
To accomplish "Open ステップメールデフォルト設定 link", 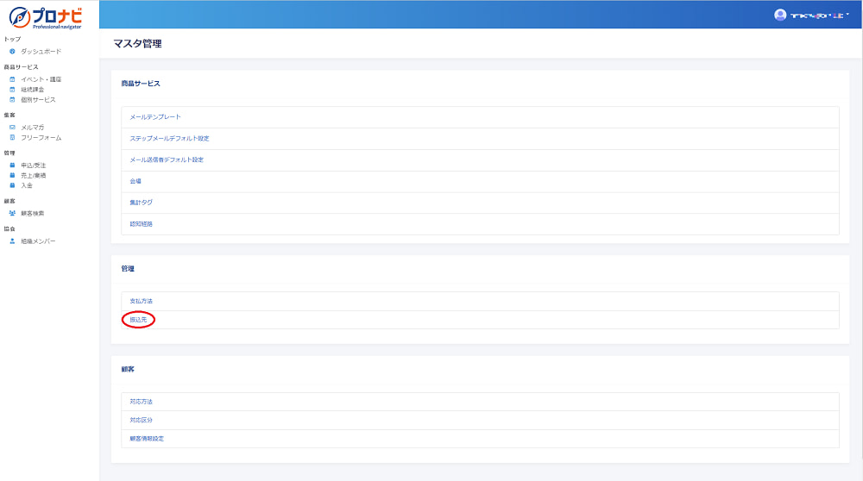I will (x=169, y=138).
